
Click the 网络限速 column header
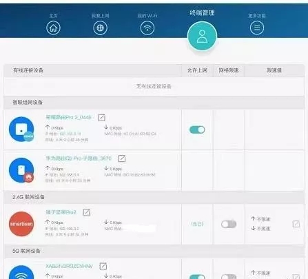(x=229, y=70)
